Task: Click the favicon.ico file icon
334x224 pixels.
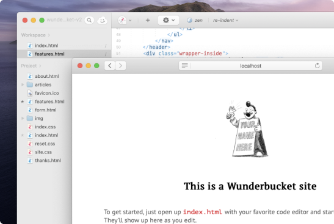Action: [30, 93]
